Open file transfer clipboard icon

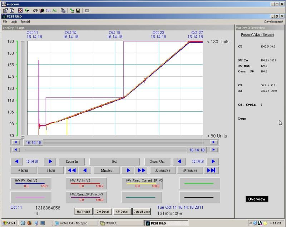tap(63, 11)
